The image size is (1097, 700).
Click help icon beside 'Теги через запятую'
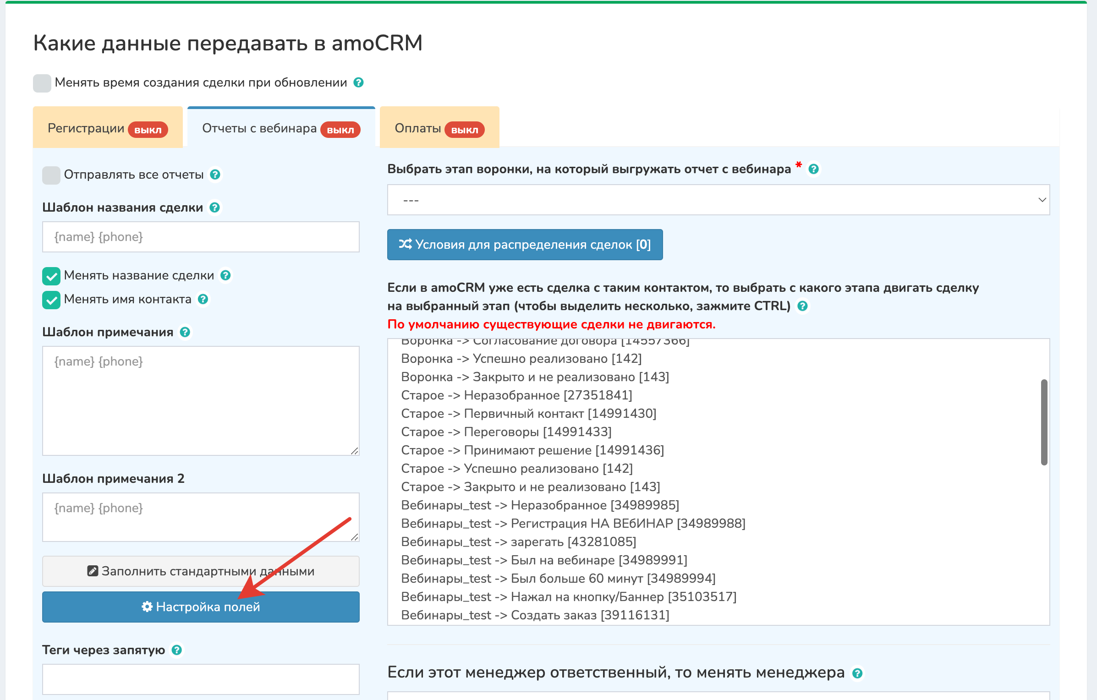tap(177, 650)
